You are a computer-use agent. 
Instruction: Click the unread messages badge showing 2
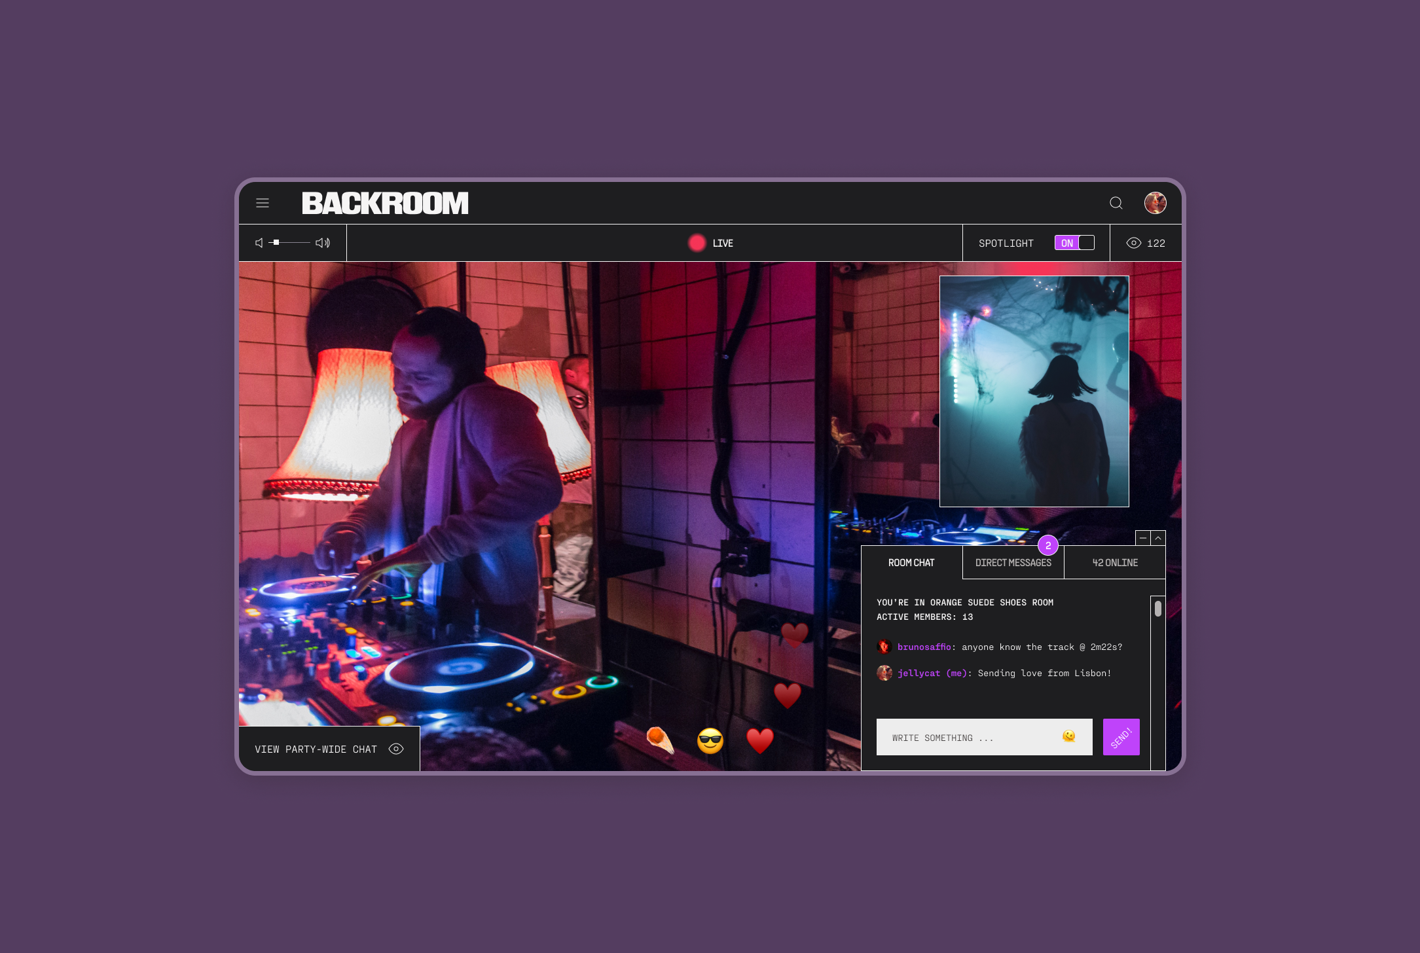[x=1048, y=545]
